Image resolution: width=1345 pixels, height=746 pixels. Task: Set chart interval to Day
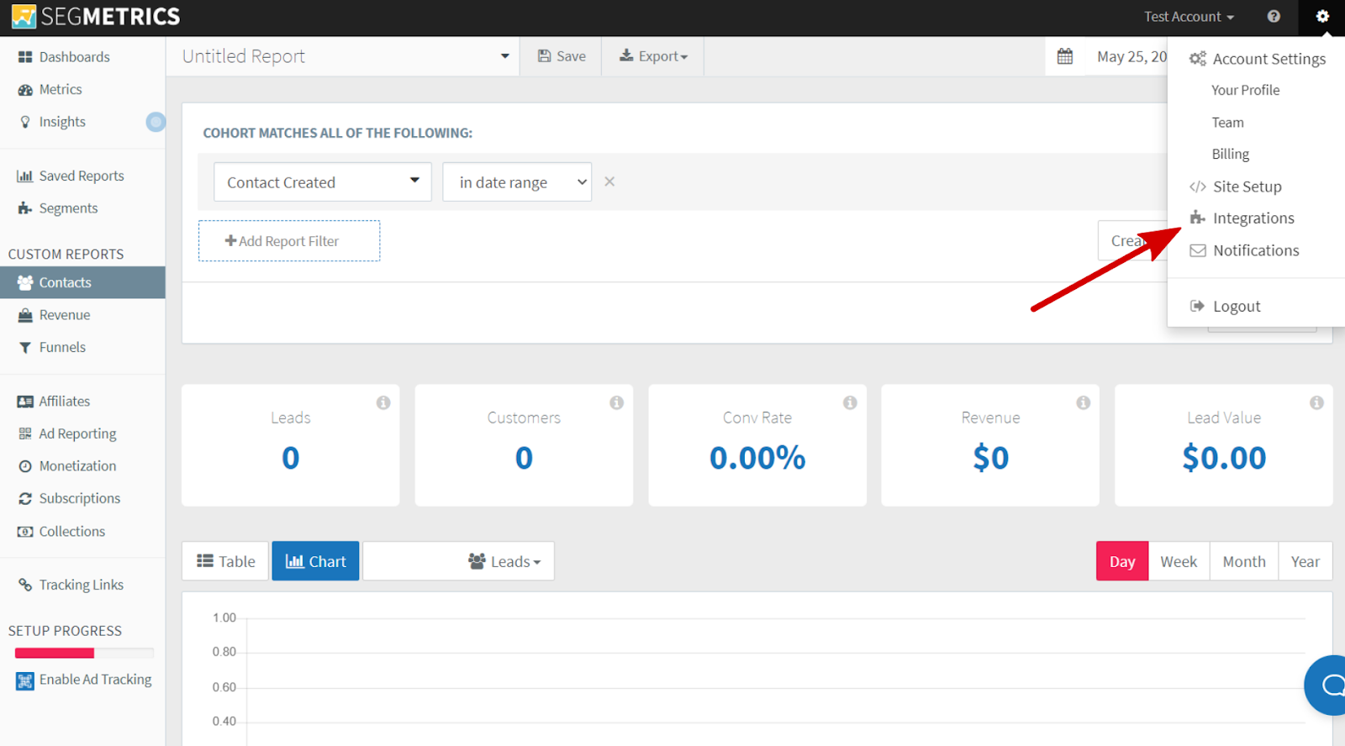(1122, 561)
